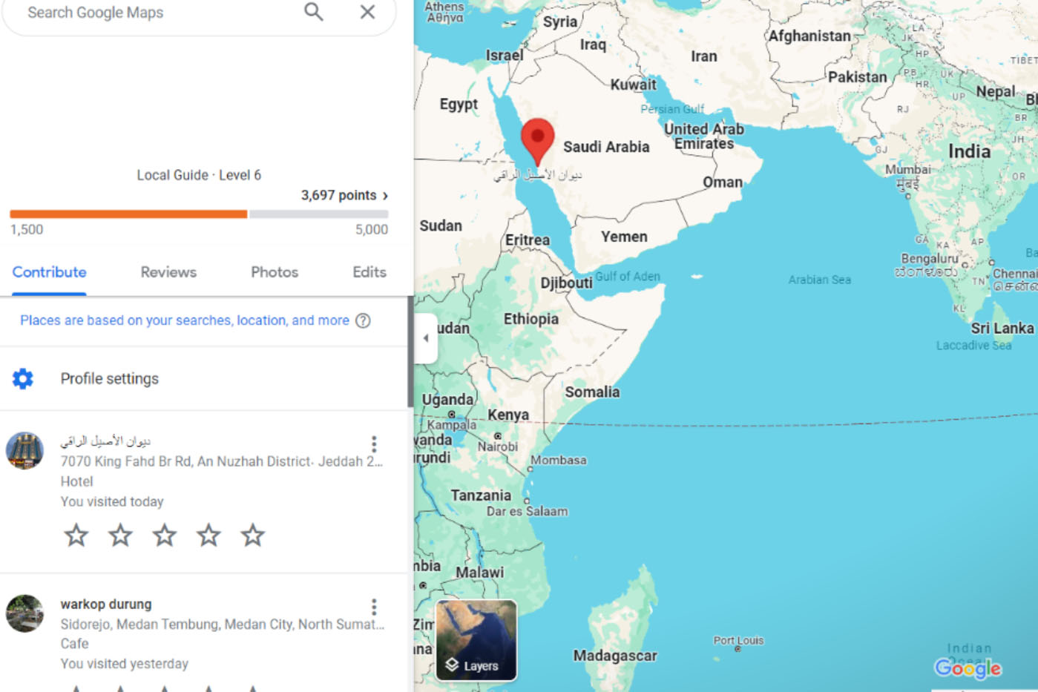Click the Arabic pin label on map

(538, 175)
